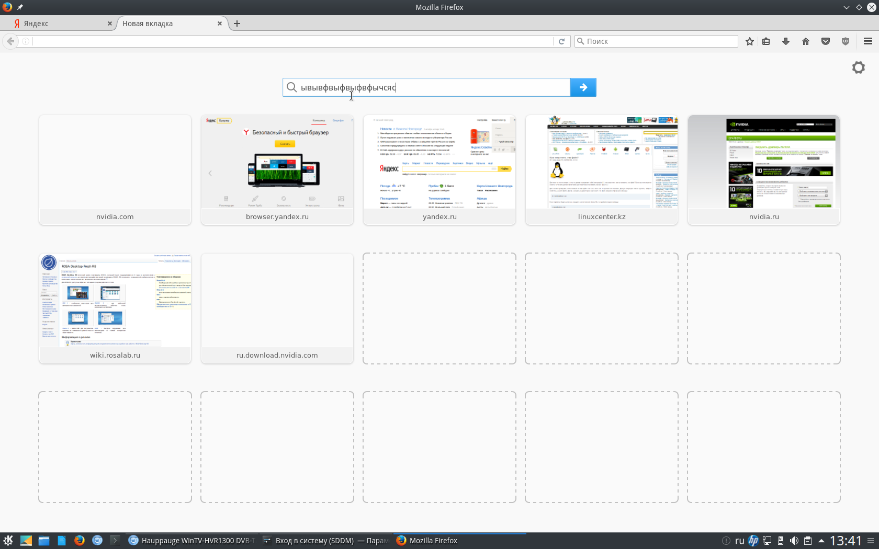Open the KDE application launcher
This screenshot has height=549, width=879.
[x=8, y=541]
